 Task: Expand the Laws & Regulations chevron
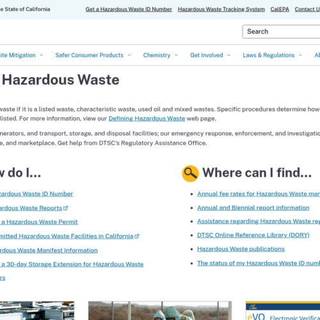point(300,55)
